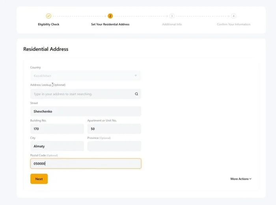Click the step 2 circle icon
Screen dimensions: 276x205
[x=110, y=16]
